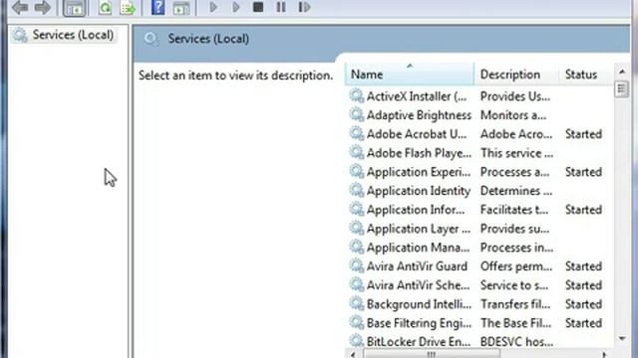Click the vertical scrollbar thumb
Viewport: 638px width, 358px height.
621,89
